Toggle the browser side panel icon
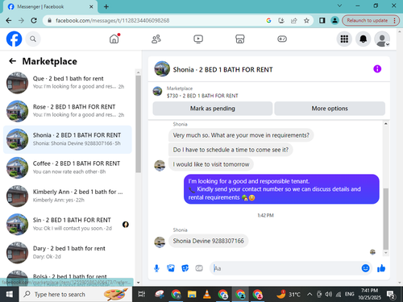 click(x=322, y=21)
